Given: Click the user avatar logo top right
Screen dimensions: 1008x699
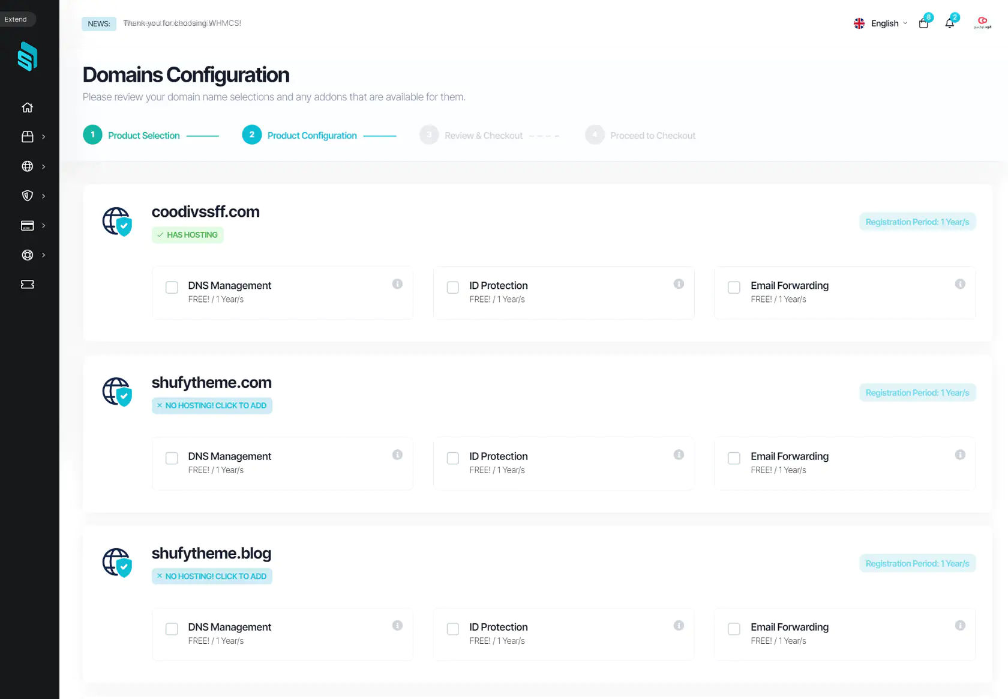Looking at the screenshot, I should coord(982,23).
